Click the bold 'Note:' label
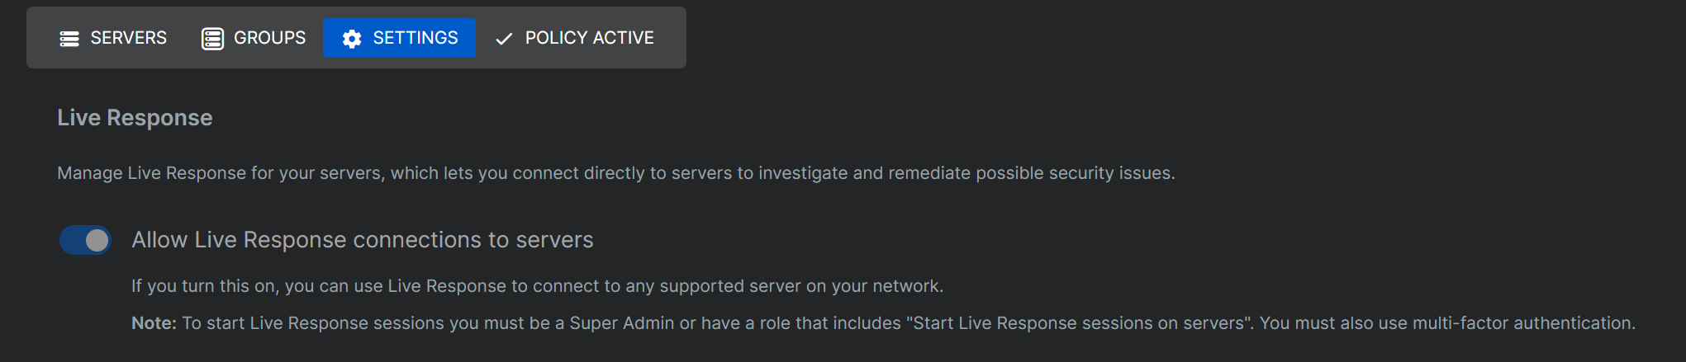Image resolution: width=1686 pixels, height=362 pixels. [154, 323]
